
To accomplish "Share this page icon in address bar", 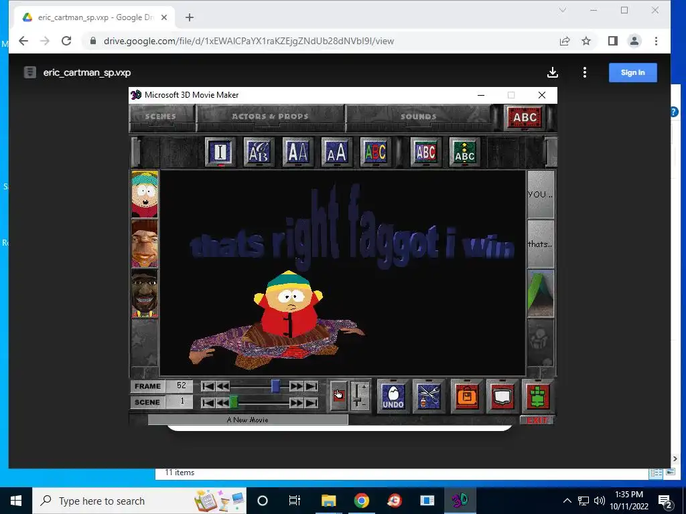I will pos(564,41).
